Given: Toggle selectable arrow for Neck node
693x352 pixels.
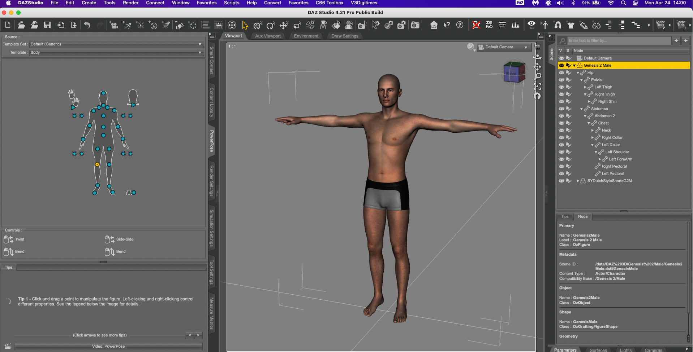Looking at the screenshot, I should 569,130.
